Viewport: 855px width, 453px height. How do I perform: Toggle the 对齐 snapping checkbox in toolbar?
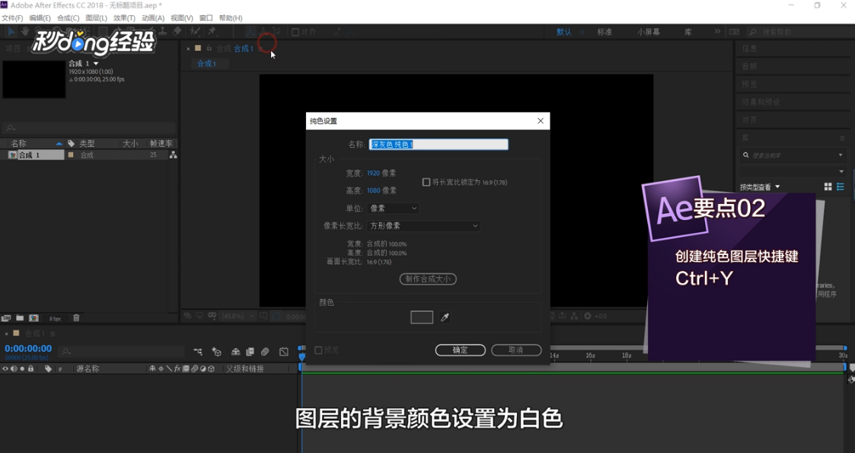click(x=295, y=32)
